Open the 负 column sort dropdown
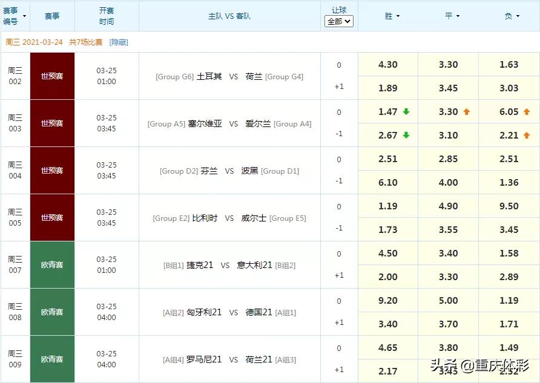Screen dimensions: 540x383 (x=518, y=16)
